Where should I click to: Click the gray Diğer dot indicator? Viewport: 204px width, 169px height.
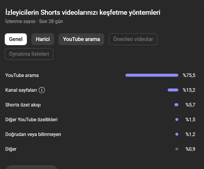pos(177,149)
